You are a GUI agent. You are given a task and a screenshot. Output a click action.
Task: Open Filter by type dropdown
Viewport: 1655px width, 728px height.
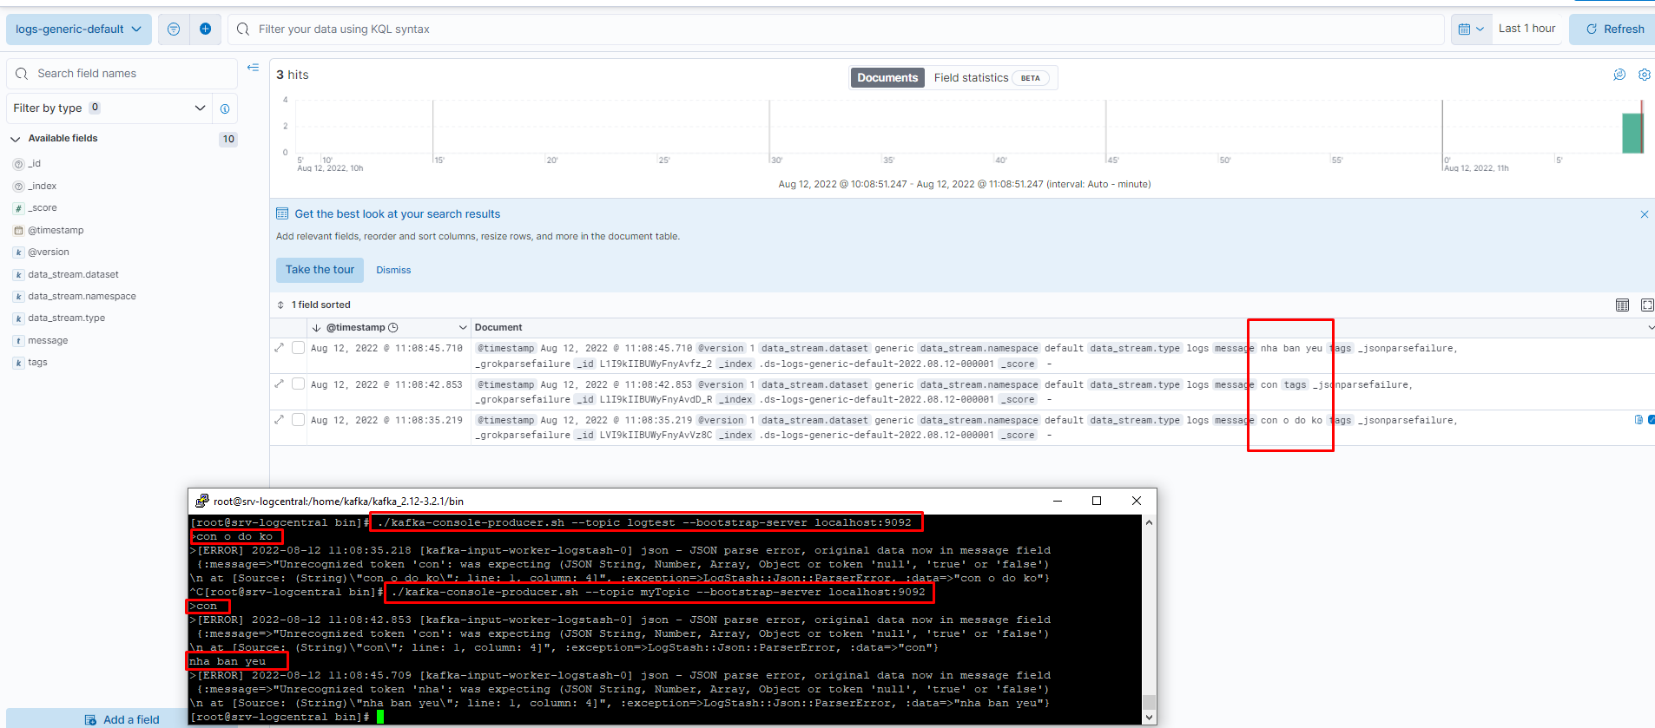click(109, 108)
